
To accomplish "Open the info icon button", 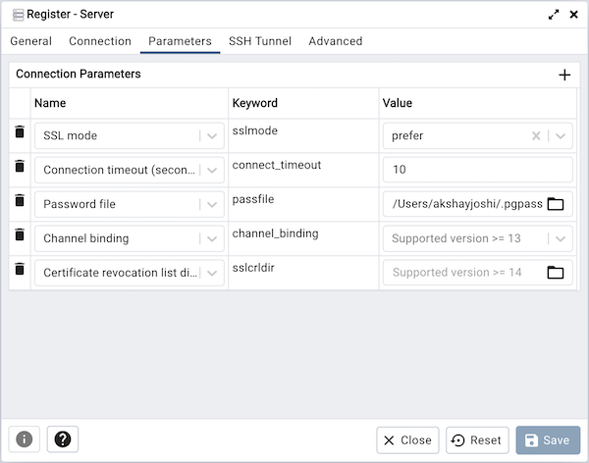I will [x=24, y=439].
